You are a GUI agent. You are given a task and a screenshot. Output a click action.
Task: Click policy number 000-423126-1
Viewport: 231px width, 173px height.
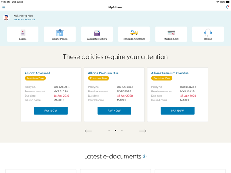click(x=62, y=87)
